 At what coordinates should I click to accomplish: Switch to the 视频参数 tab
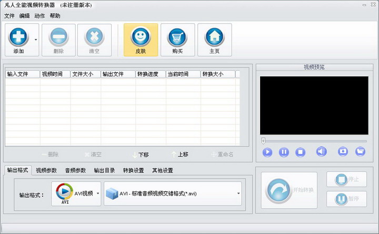coord(46,170)
